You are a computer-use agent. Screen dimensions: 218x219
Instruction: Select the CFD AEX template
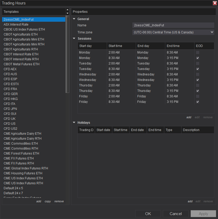click(34, 69)
